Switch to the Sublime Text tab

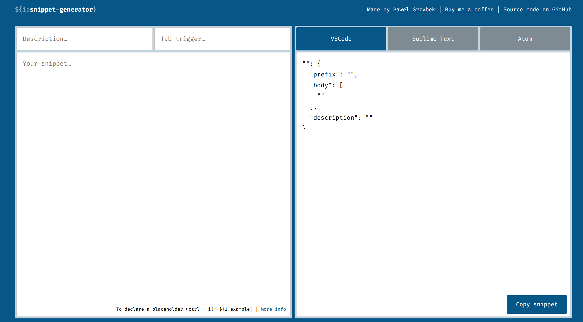[433, 39]
